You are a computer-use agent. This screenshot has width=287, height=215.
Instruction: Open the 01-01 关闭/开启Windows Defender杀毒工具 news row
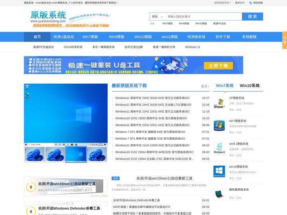(x=160, y=200)
